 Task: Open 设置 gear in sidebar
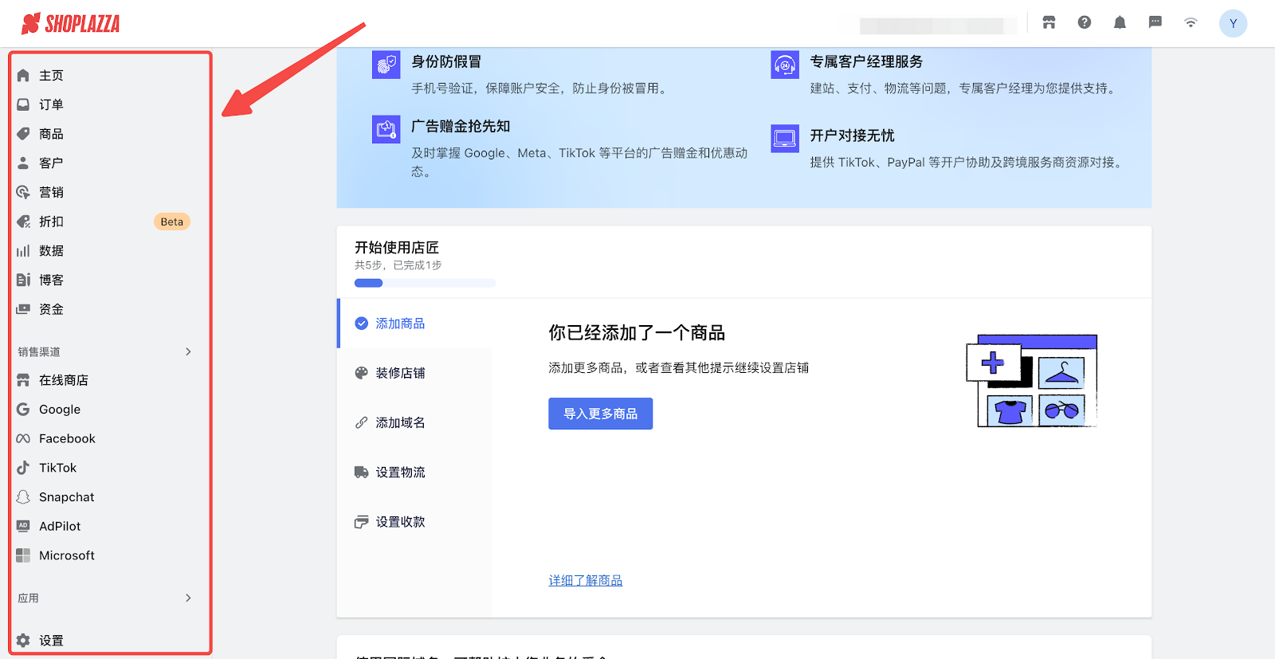(50, 640)
